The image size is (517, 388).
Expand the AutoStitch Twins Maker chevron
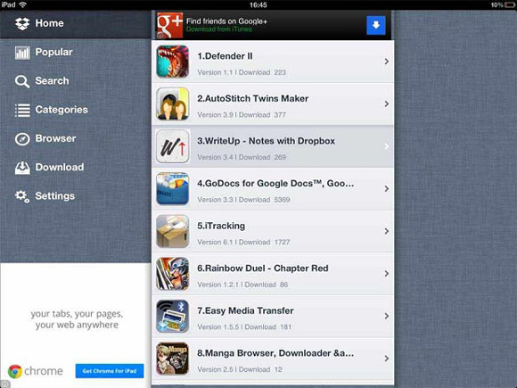[387, 104]
